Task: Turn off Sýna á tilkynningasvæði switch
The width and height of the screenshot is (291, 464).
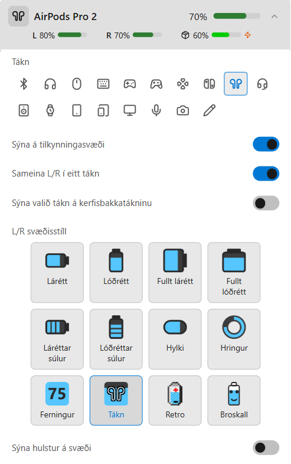Action: tap(266, 144)
